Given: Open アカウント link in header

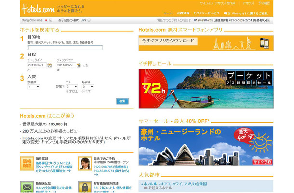Looking at the screenshot, I should pyautogui.click(x=248, y=3).
